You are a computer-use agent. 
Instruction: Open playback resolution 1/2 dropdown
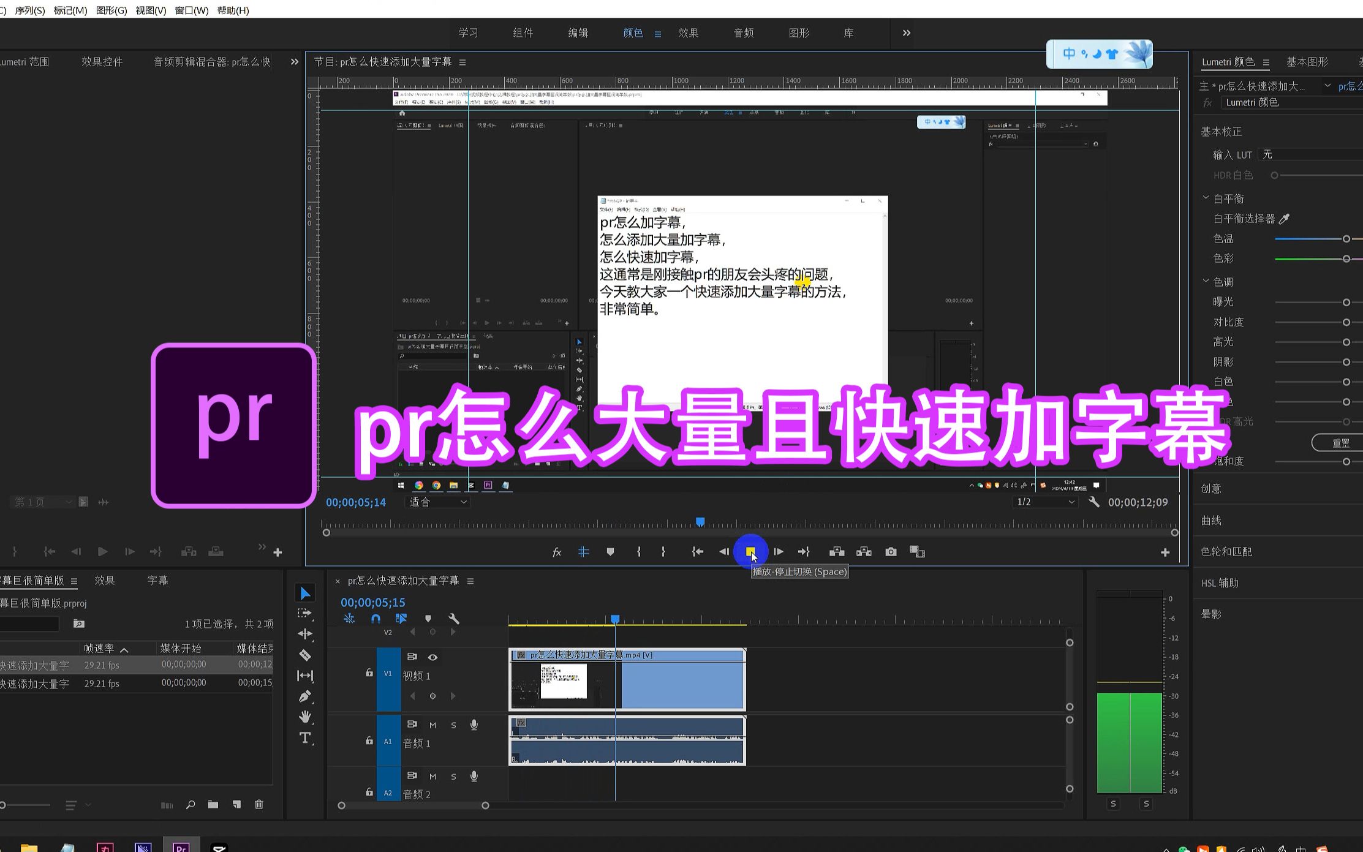1045,502
